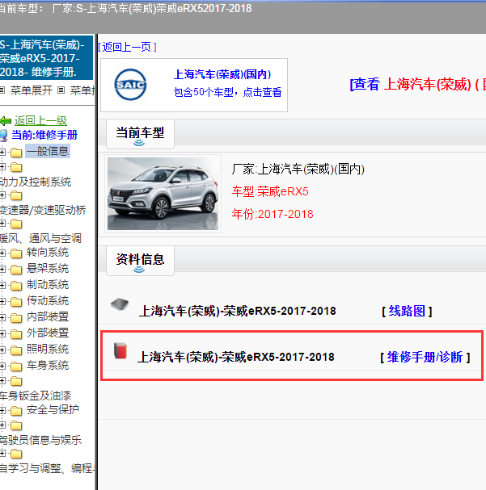Click the folder icon above 动力及控制系统

point(16,167)
